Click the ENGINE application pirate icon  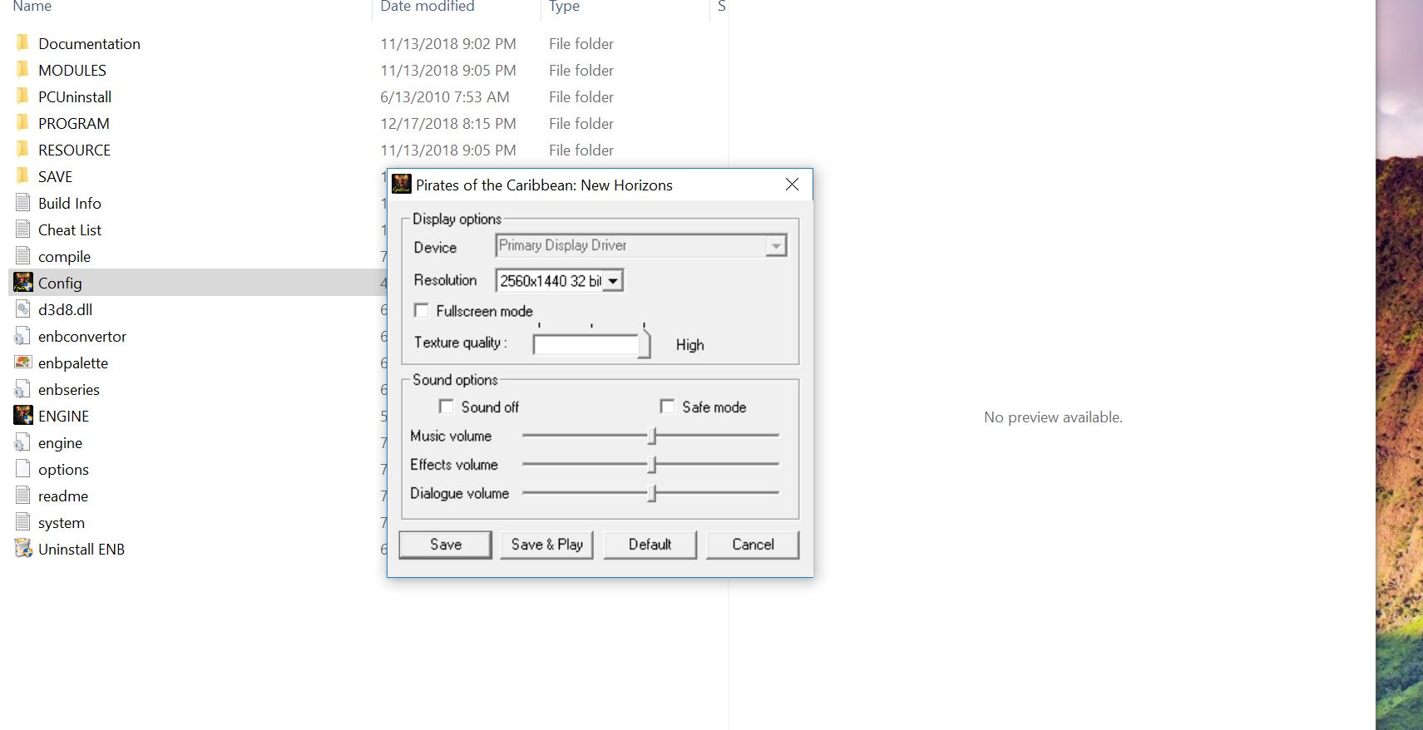(23, 415)
